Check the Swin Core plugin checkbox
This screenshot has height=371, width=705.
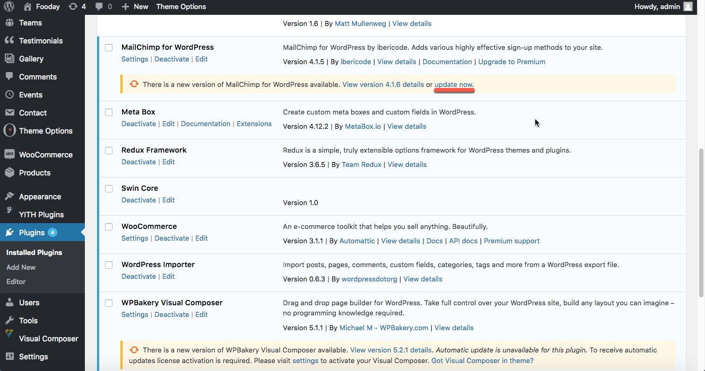[109, 189]
